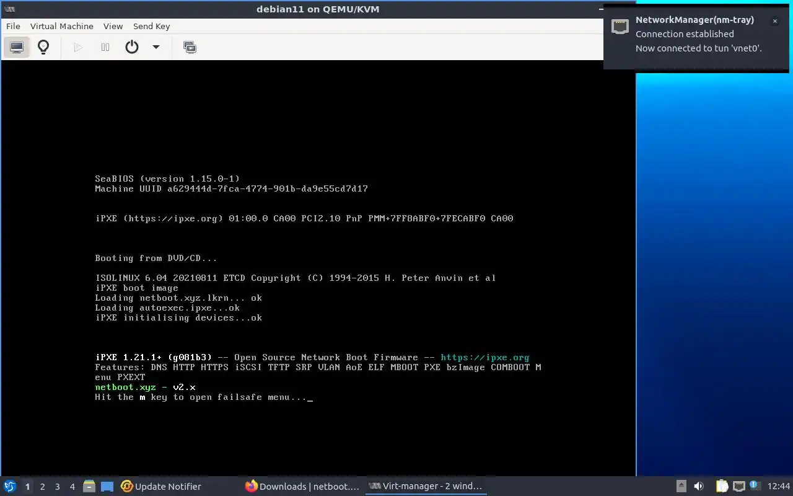Screen dimensions: 793x496
Task: Switch to Firefox Downloads netboot window
Action: click(x=302, y=487)
